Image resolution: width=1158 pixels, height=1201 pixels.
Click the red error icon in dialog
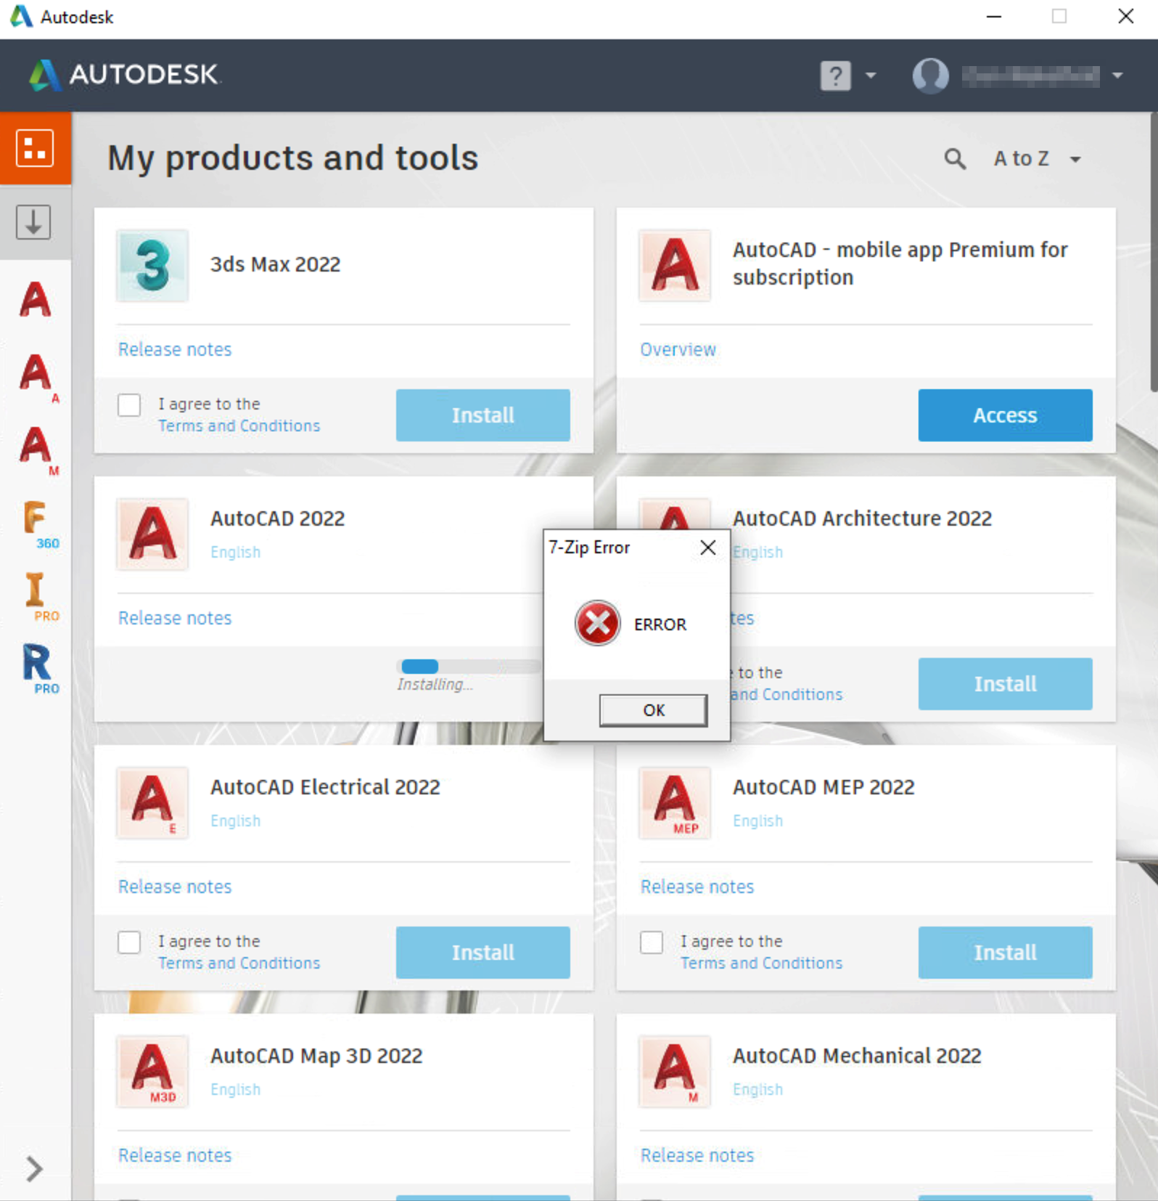pyautogui.click(x=597, y=623)
